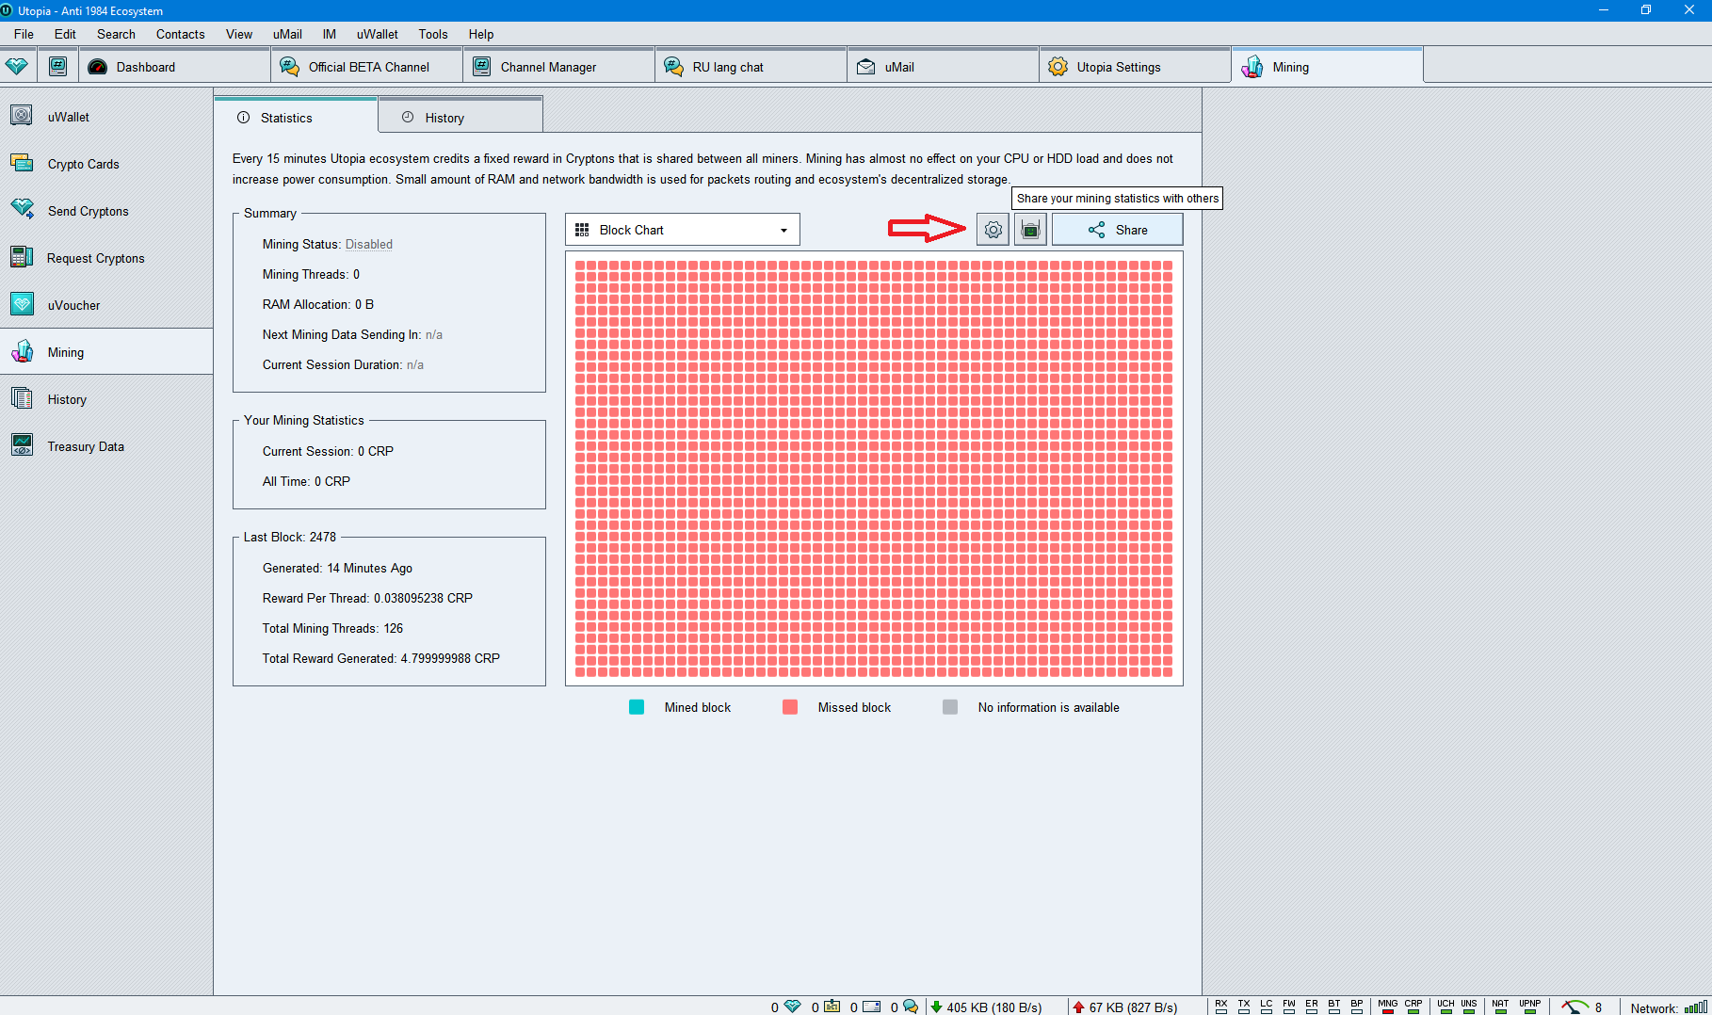1712x1015 pixels.
Task: Go to Send Cryptons
Action: click(88, 211)
